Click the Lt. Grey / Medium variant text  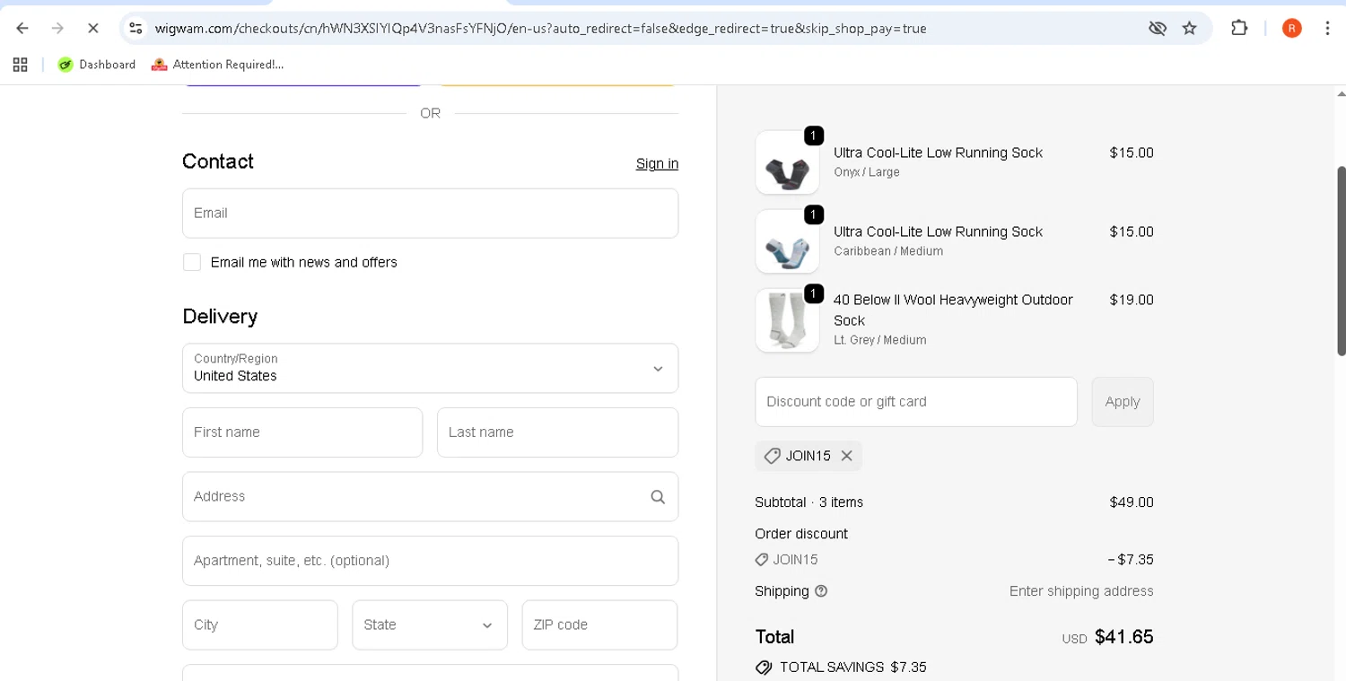pyautogui.click(x=880, y=340)
